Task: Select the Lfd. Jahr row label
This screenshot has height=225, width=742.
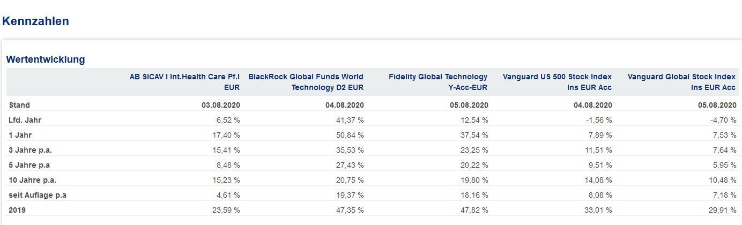Action: [24, 120]
